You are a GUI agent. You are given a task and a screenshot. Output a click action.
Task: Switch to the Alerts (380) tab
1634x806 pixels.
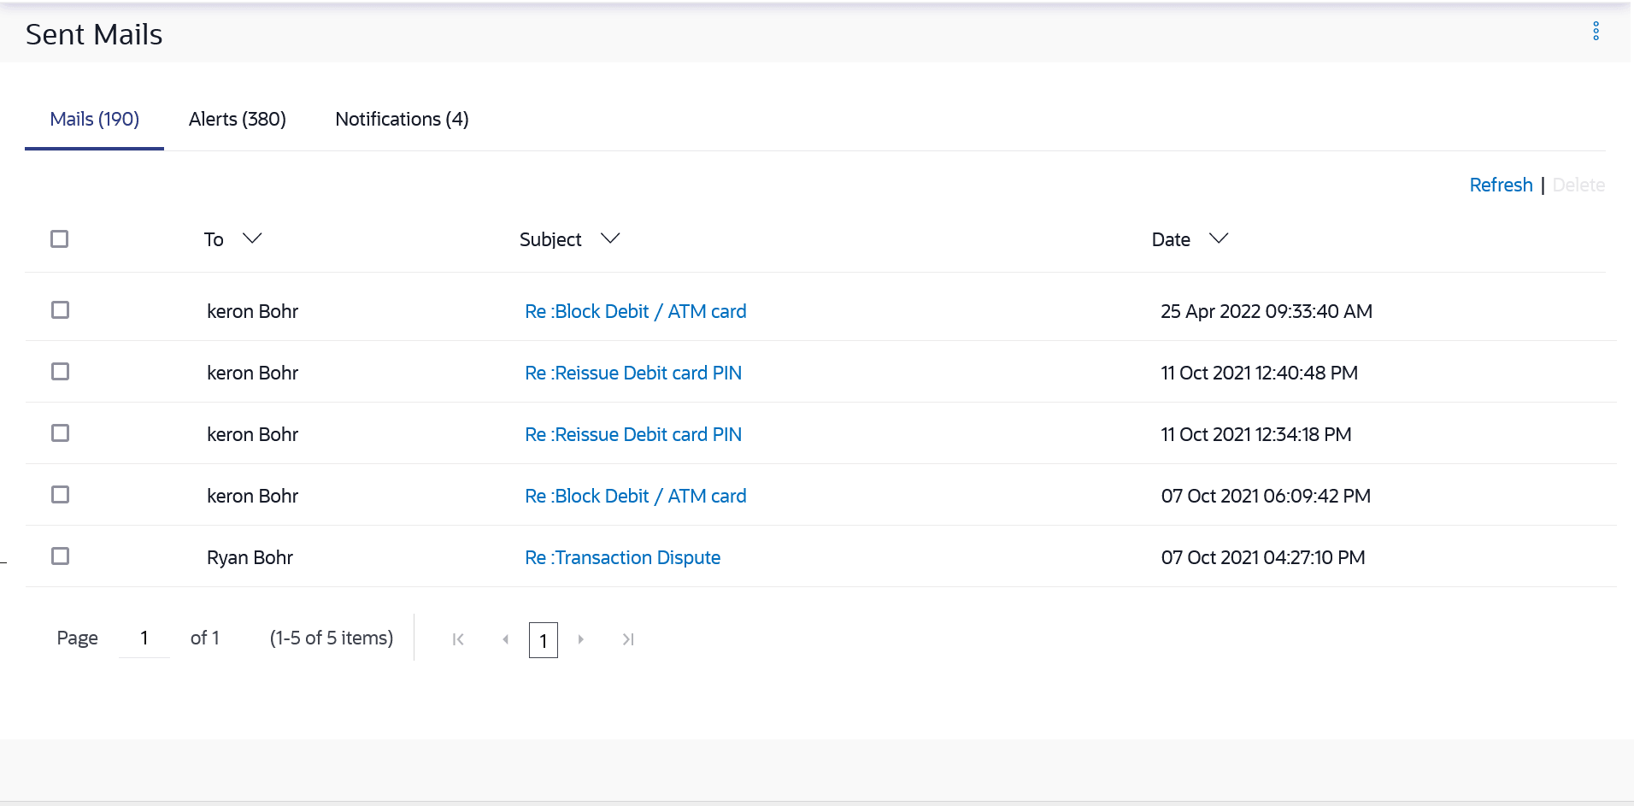click(238, 120)
